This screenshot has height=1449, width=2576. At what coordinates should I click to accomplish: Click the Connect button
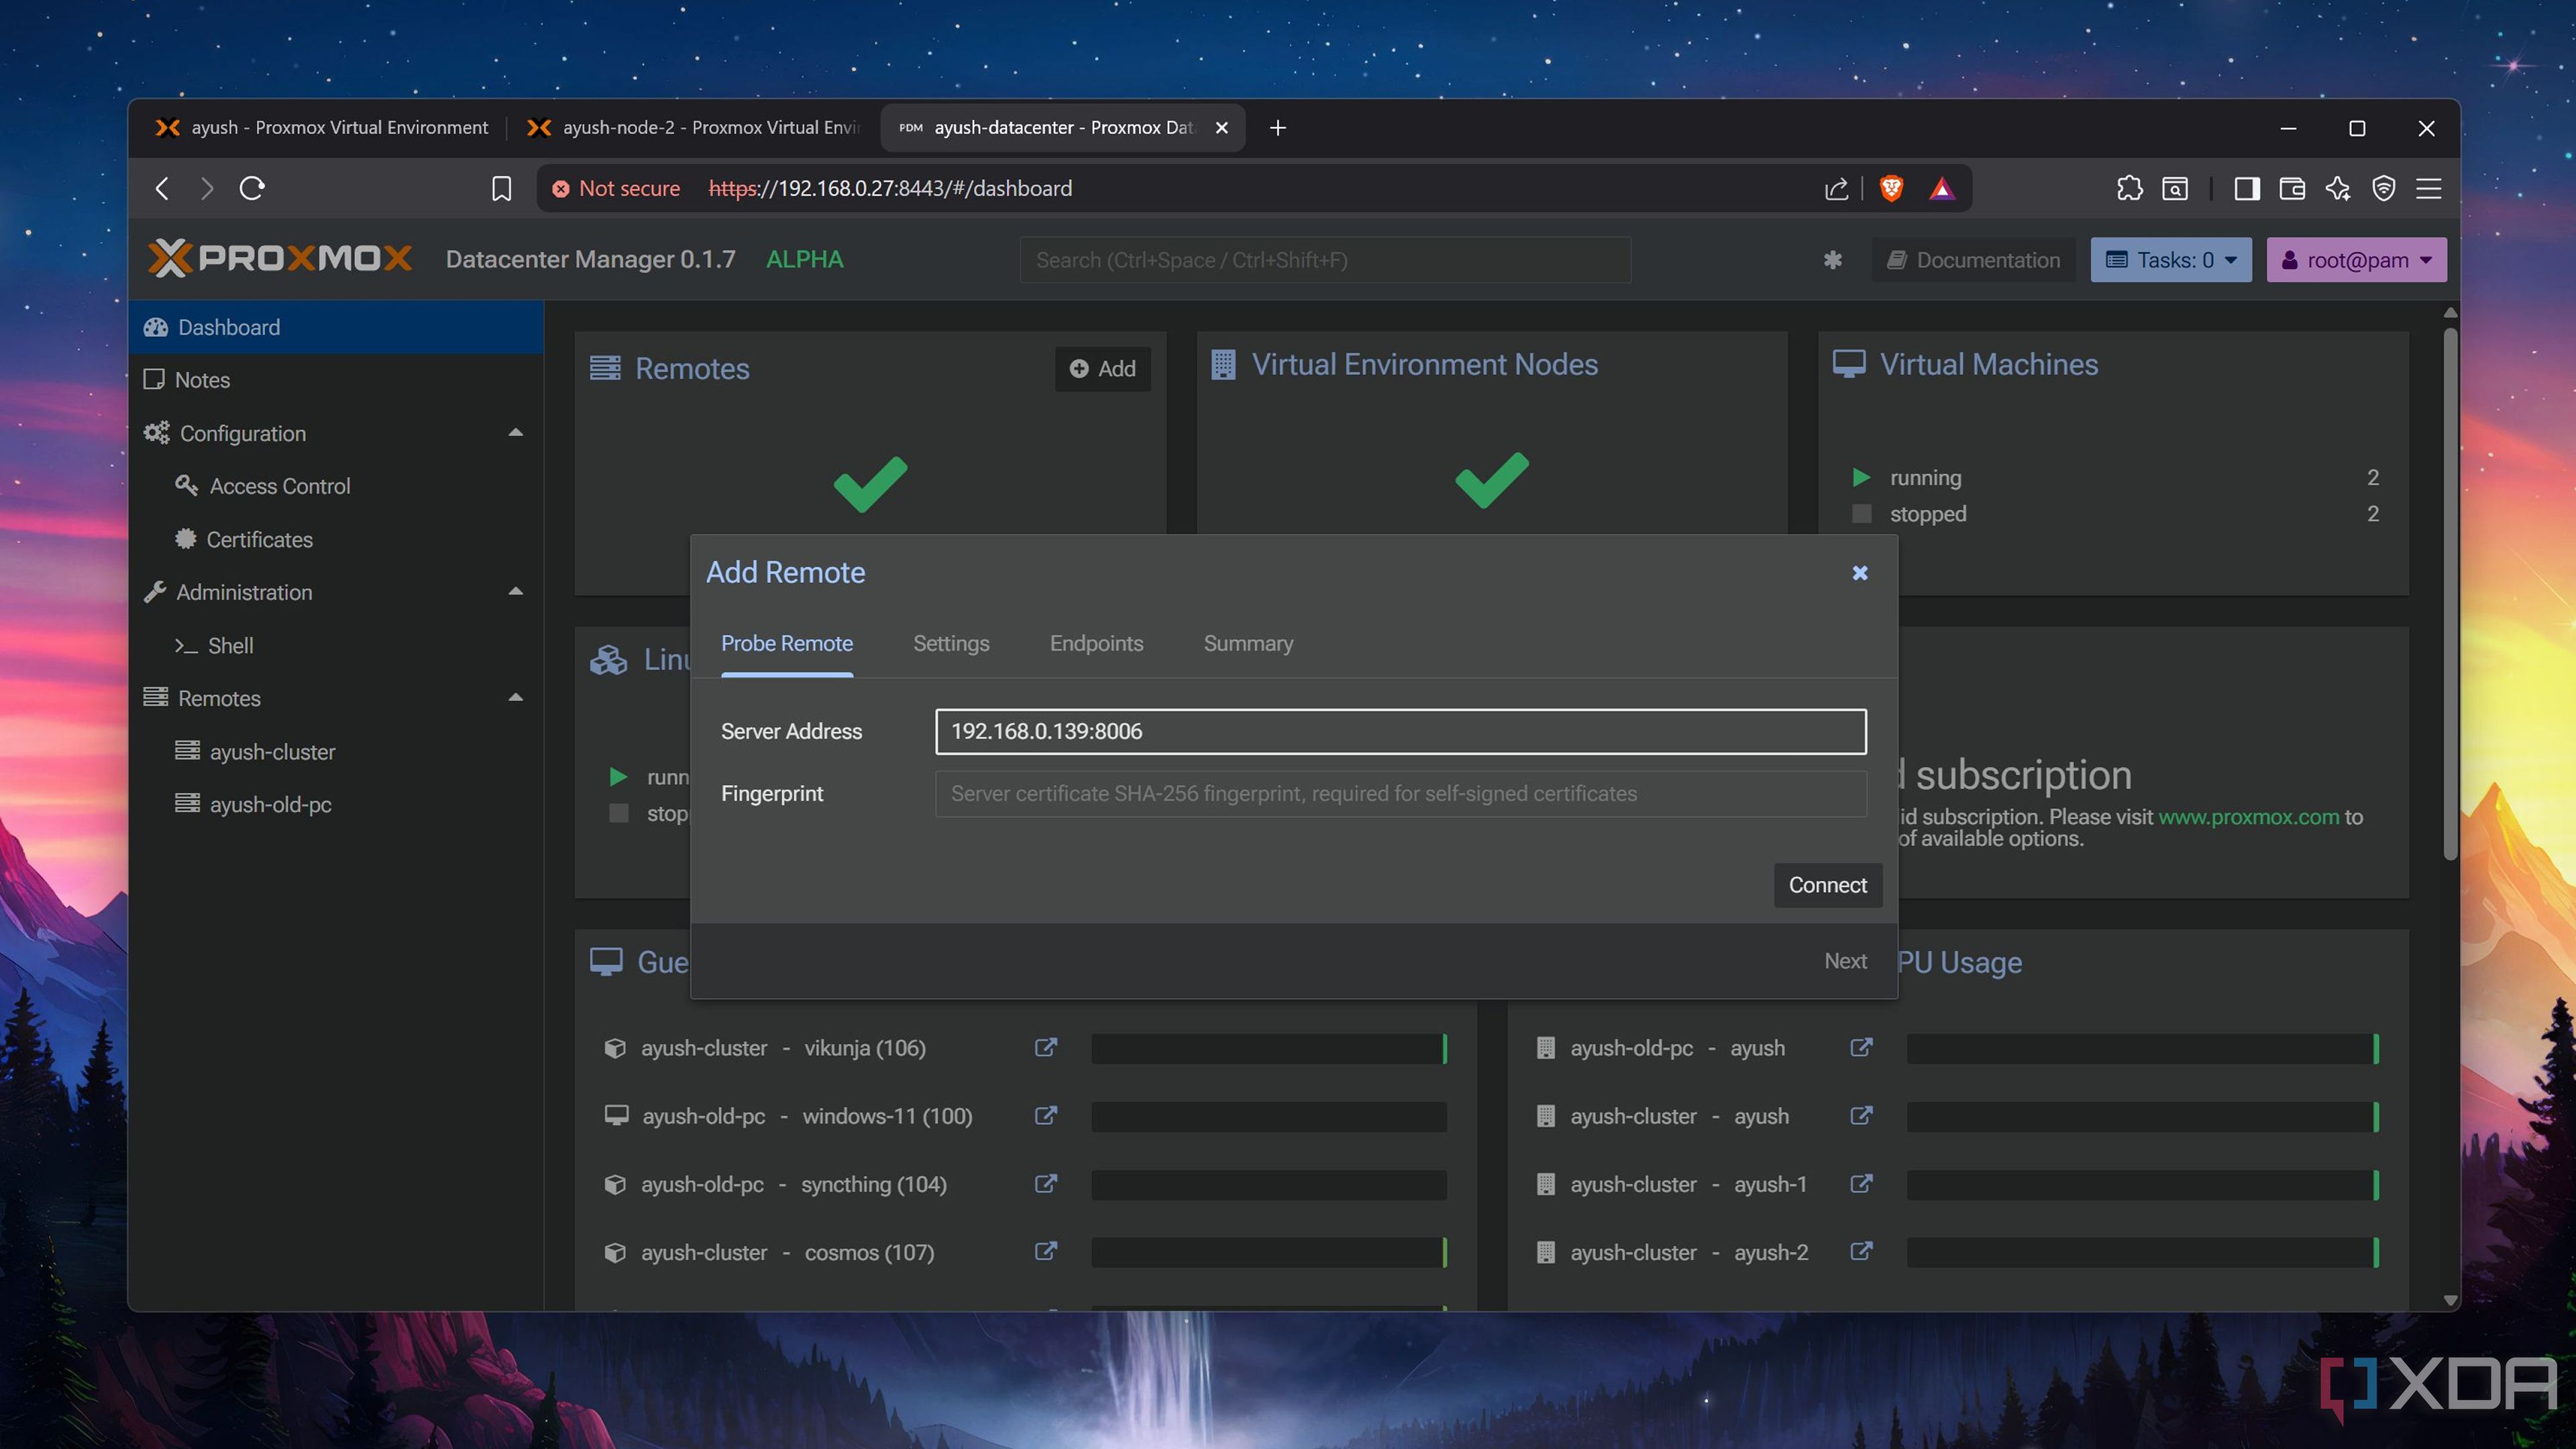(x=1827, y=885)
